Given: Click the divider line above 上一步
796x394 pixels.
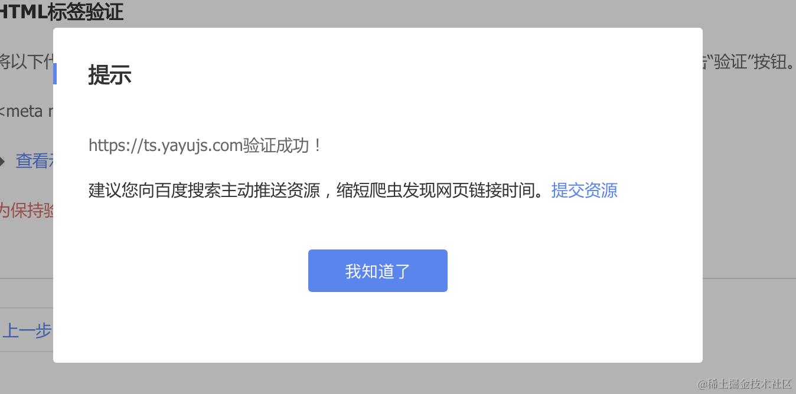Looking at the screenshot, I should point(27,308).
